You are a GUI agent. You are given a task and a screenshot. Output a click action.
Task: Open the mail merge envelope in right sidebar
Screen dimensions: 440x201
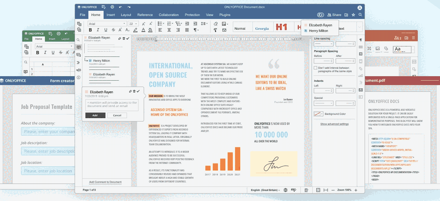[x=361, y=90]
